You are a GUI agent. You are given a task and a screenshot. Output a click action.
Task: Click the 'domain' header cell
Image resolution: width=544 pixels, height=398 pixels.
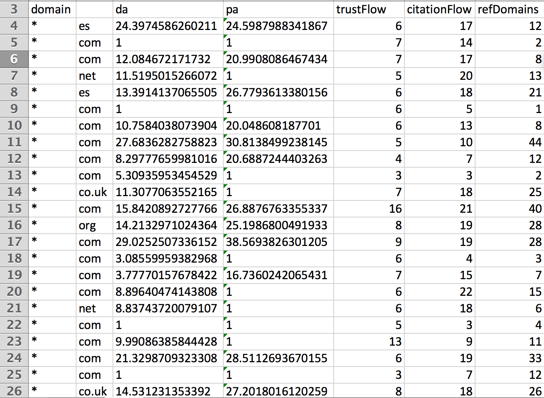coord(51,9)
